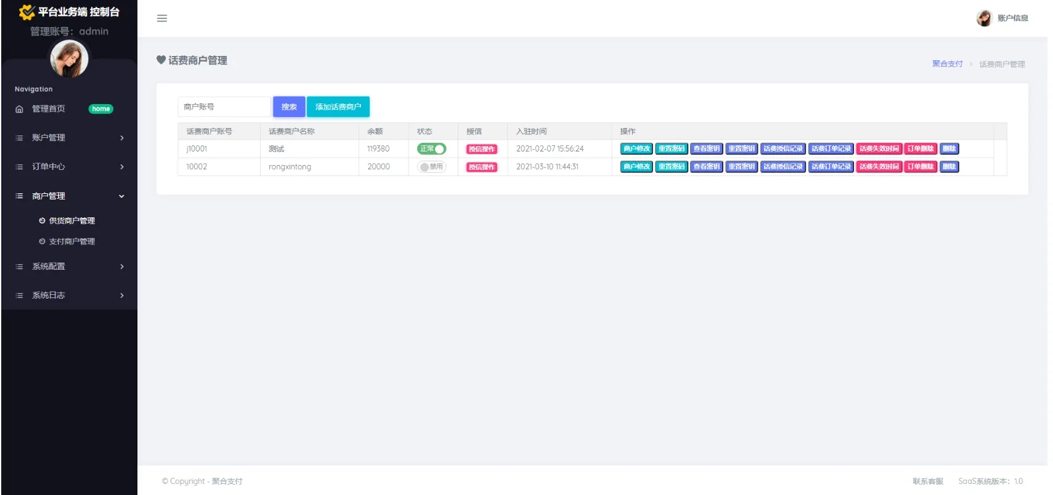Screen dimensions: 1053x495
Task: Click the home icon beside 管理首页
Action: point(19,109)
